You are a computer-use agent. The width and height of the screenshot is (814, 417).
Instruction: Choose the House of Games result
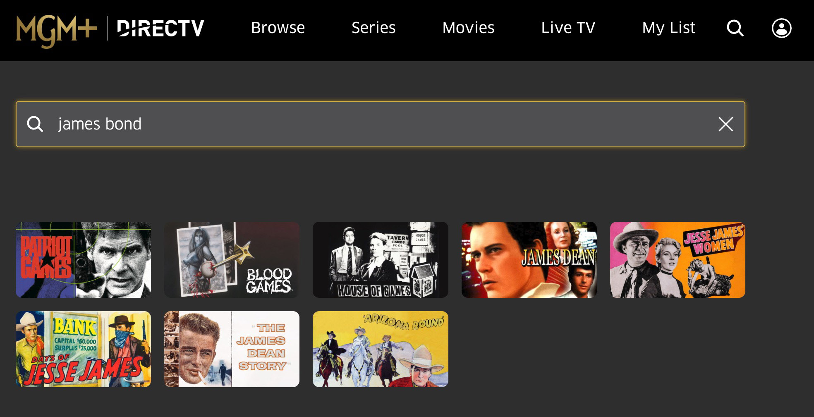click(x=381, y=260)
